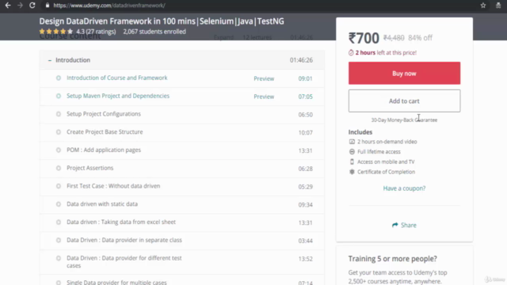This screenshot has width=507, height=285.
Task: Share the course using the Share link
Action: point(404,225)
